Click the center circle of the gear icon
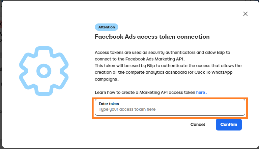 [44, 71]
